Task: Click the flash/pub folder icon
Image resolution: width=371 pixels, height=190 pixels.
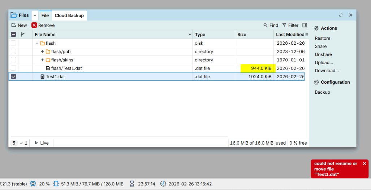Action: (x=48, y=52)
